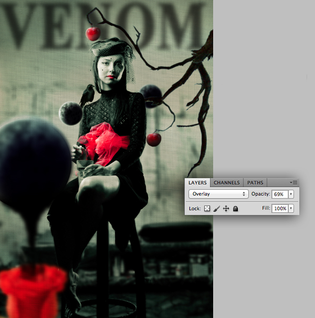This screenshot has height=318, width=315.
Task: Open the Overlay blend mode dropdown
Action: click(218, 194)
